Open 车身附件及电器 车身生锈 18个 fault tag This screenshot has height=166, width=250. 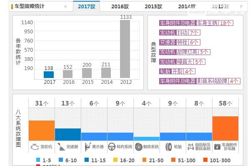click(196, 23)
